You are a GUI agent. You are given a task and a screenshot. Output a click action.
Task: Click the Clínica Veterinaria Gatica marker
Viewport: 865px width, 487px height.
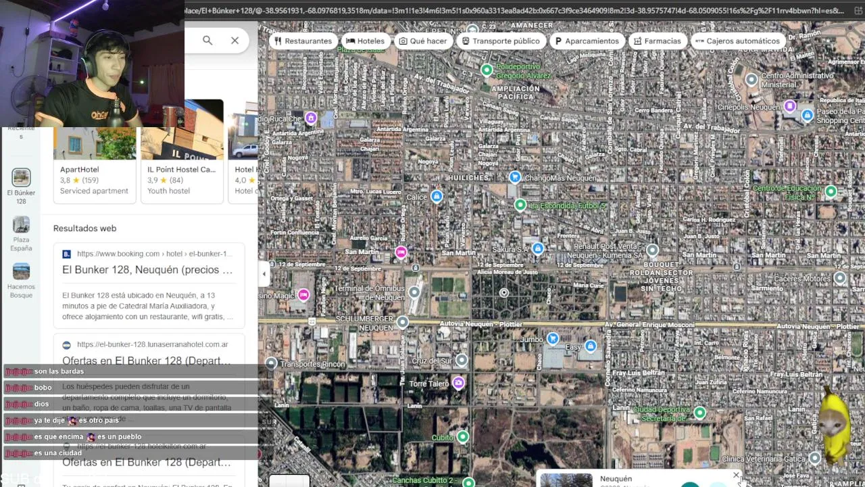point(815,458)
